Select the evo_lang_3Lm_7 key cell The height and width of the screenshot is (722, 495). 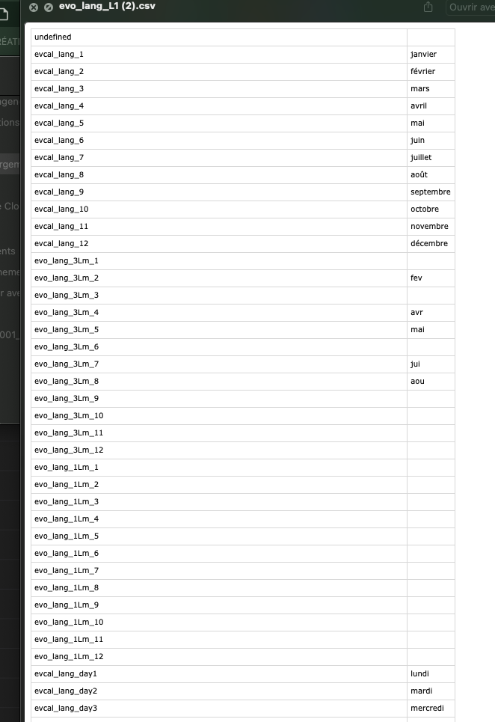[x=219, y=364]
